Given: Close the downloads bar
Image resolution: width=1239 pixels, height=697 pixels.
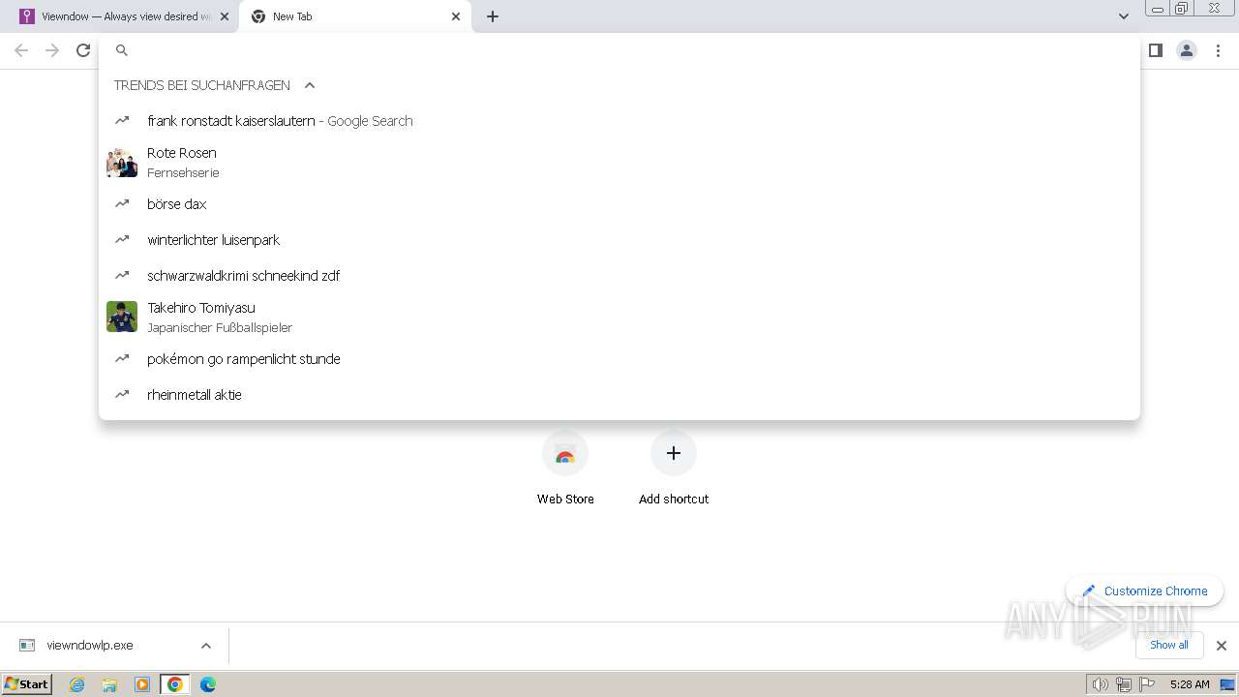Looking at the screenshot, I should point(1222,646).
